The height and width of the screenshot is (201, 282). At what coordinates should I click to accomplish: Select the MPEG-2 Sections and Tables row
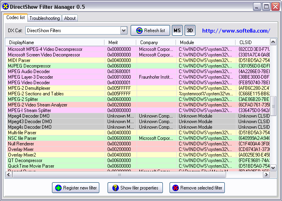click(x=139, y=94)
